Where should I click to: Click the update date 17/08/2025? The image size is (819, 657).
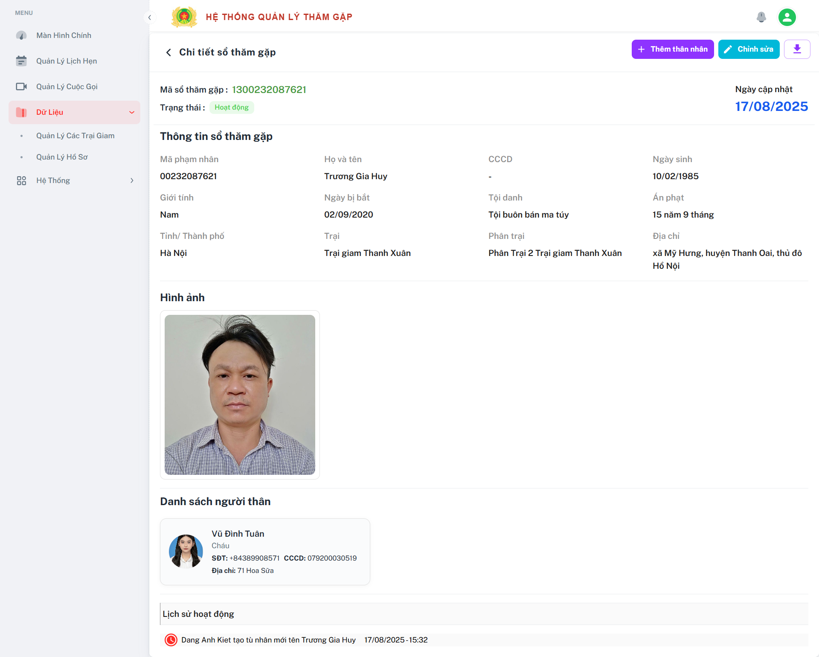click(x=772, y=107)
